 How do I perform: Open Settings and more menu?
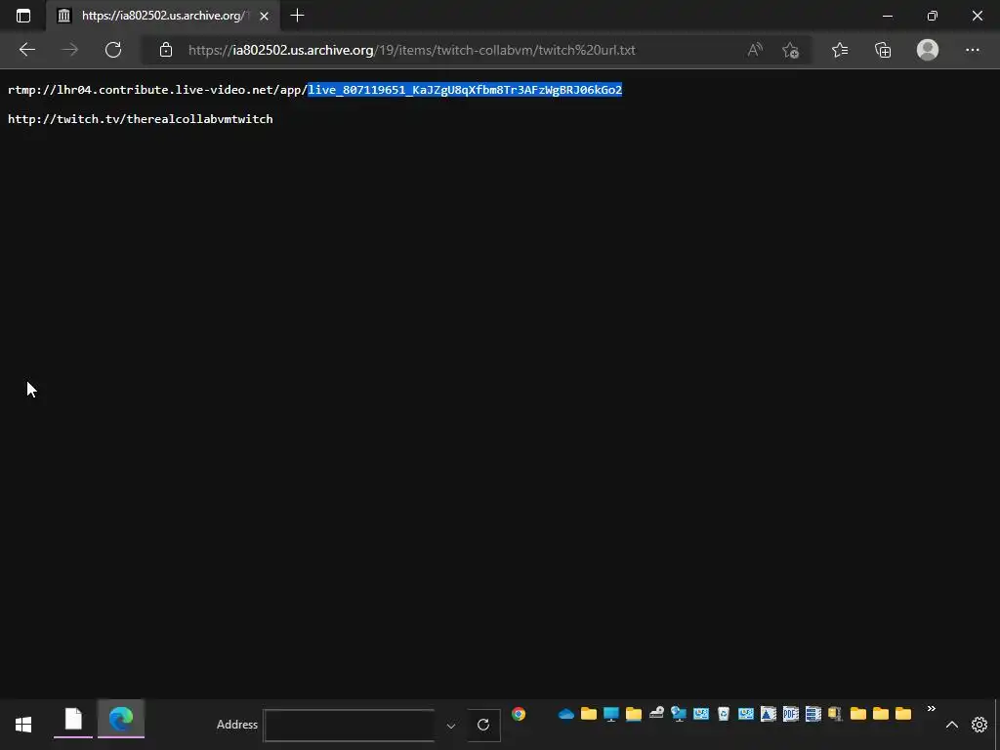pos(972,50)
